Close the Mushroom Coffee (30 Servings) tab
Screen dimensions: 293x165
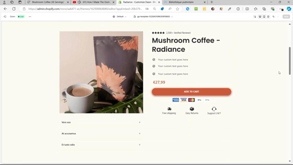click(x=68, y=2)
